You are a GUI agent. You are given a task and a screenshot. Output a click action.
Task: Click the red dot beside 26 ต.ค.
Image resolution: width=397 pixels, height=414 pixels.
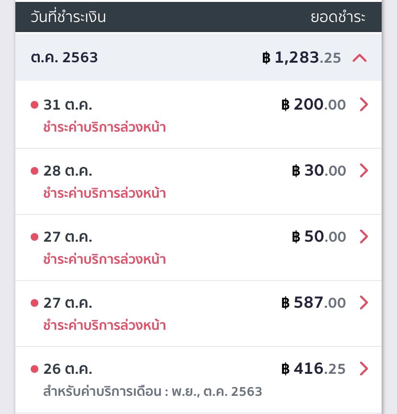click(x=34, y=369)
